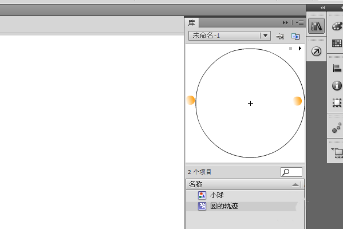Screen dimensions: 343x229
Task: Open the Swatches grid panel icon
Action: (x=337, y=43)
